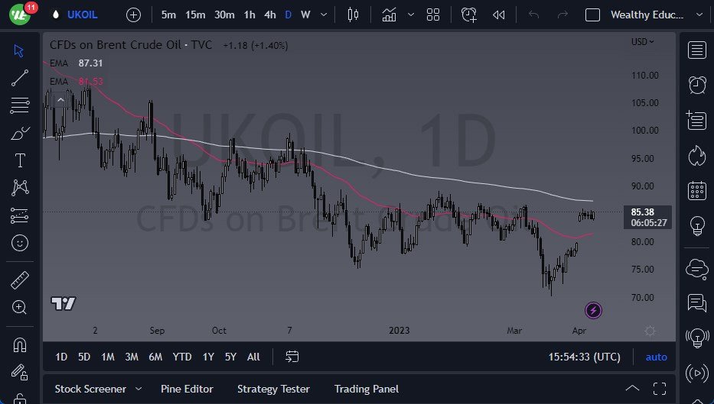Maximize the bottom panel

660,389
